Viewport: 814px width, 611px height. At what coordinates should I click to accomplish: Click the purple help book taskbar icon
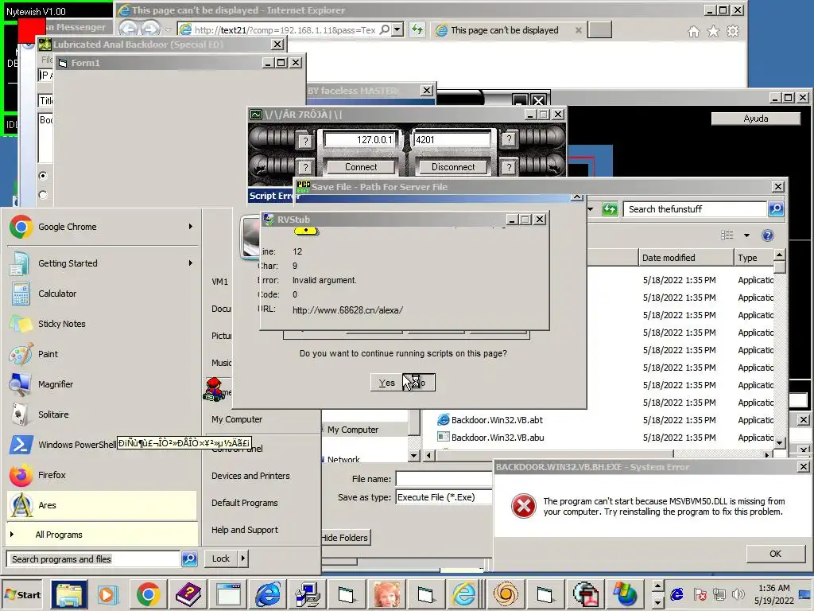click(x=188, y=593)
